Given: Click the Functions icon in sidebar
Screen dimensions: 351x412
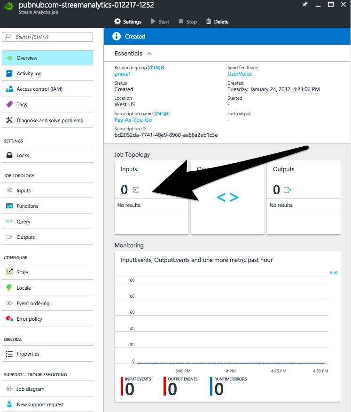Looking at the screenshot, I should pos(9,206).
